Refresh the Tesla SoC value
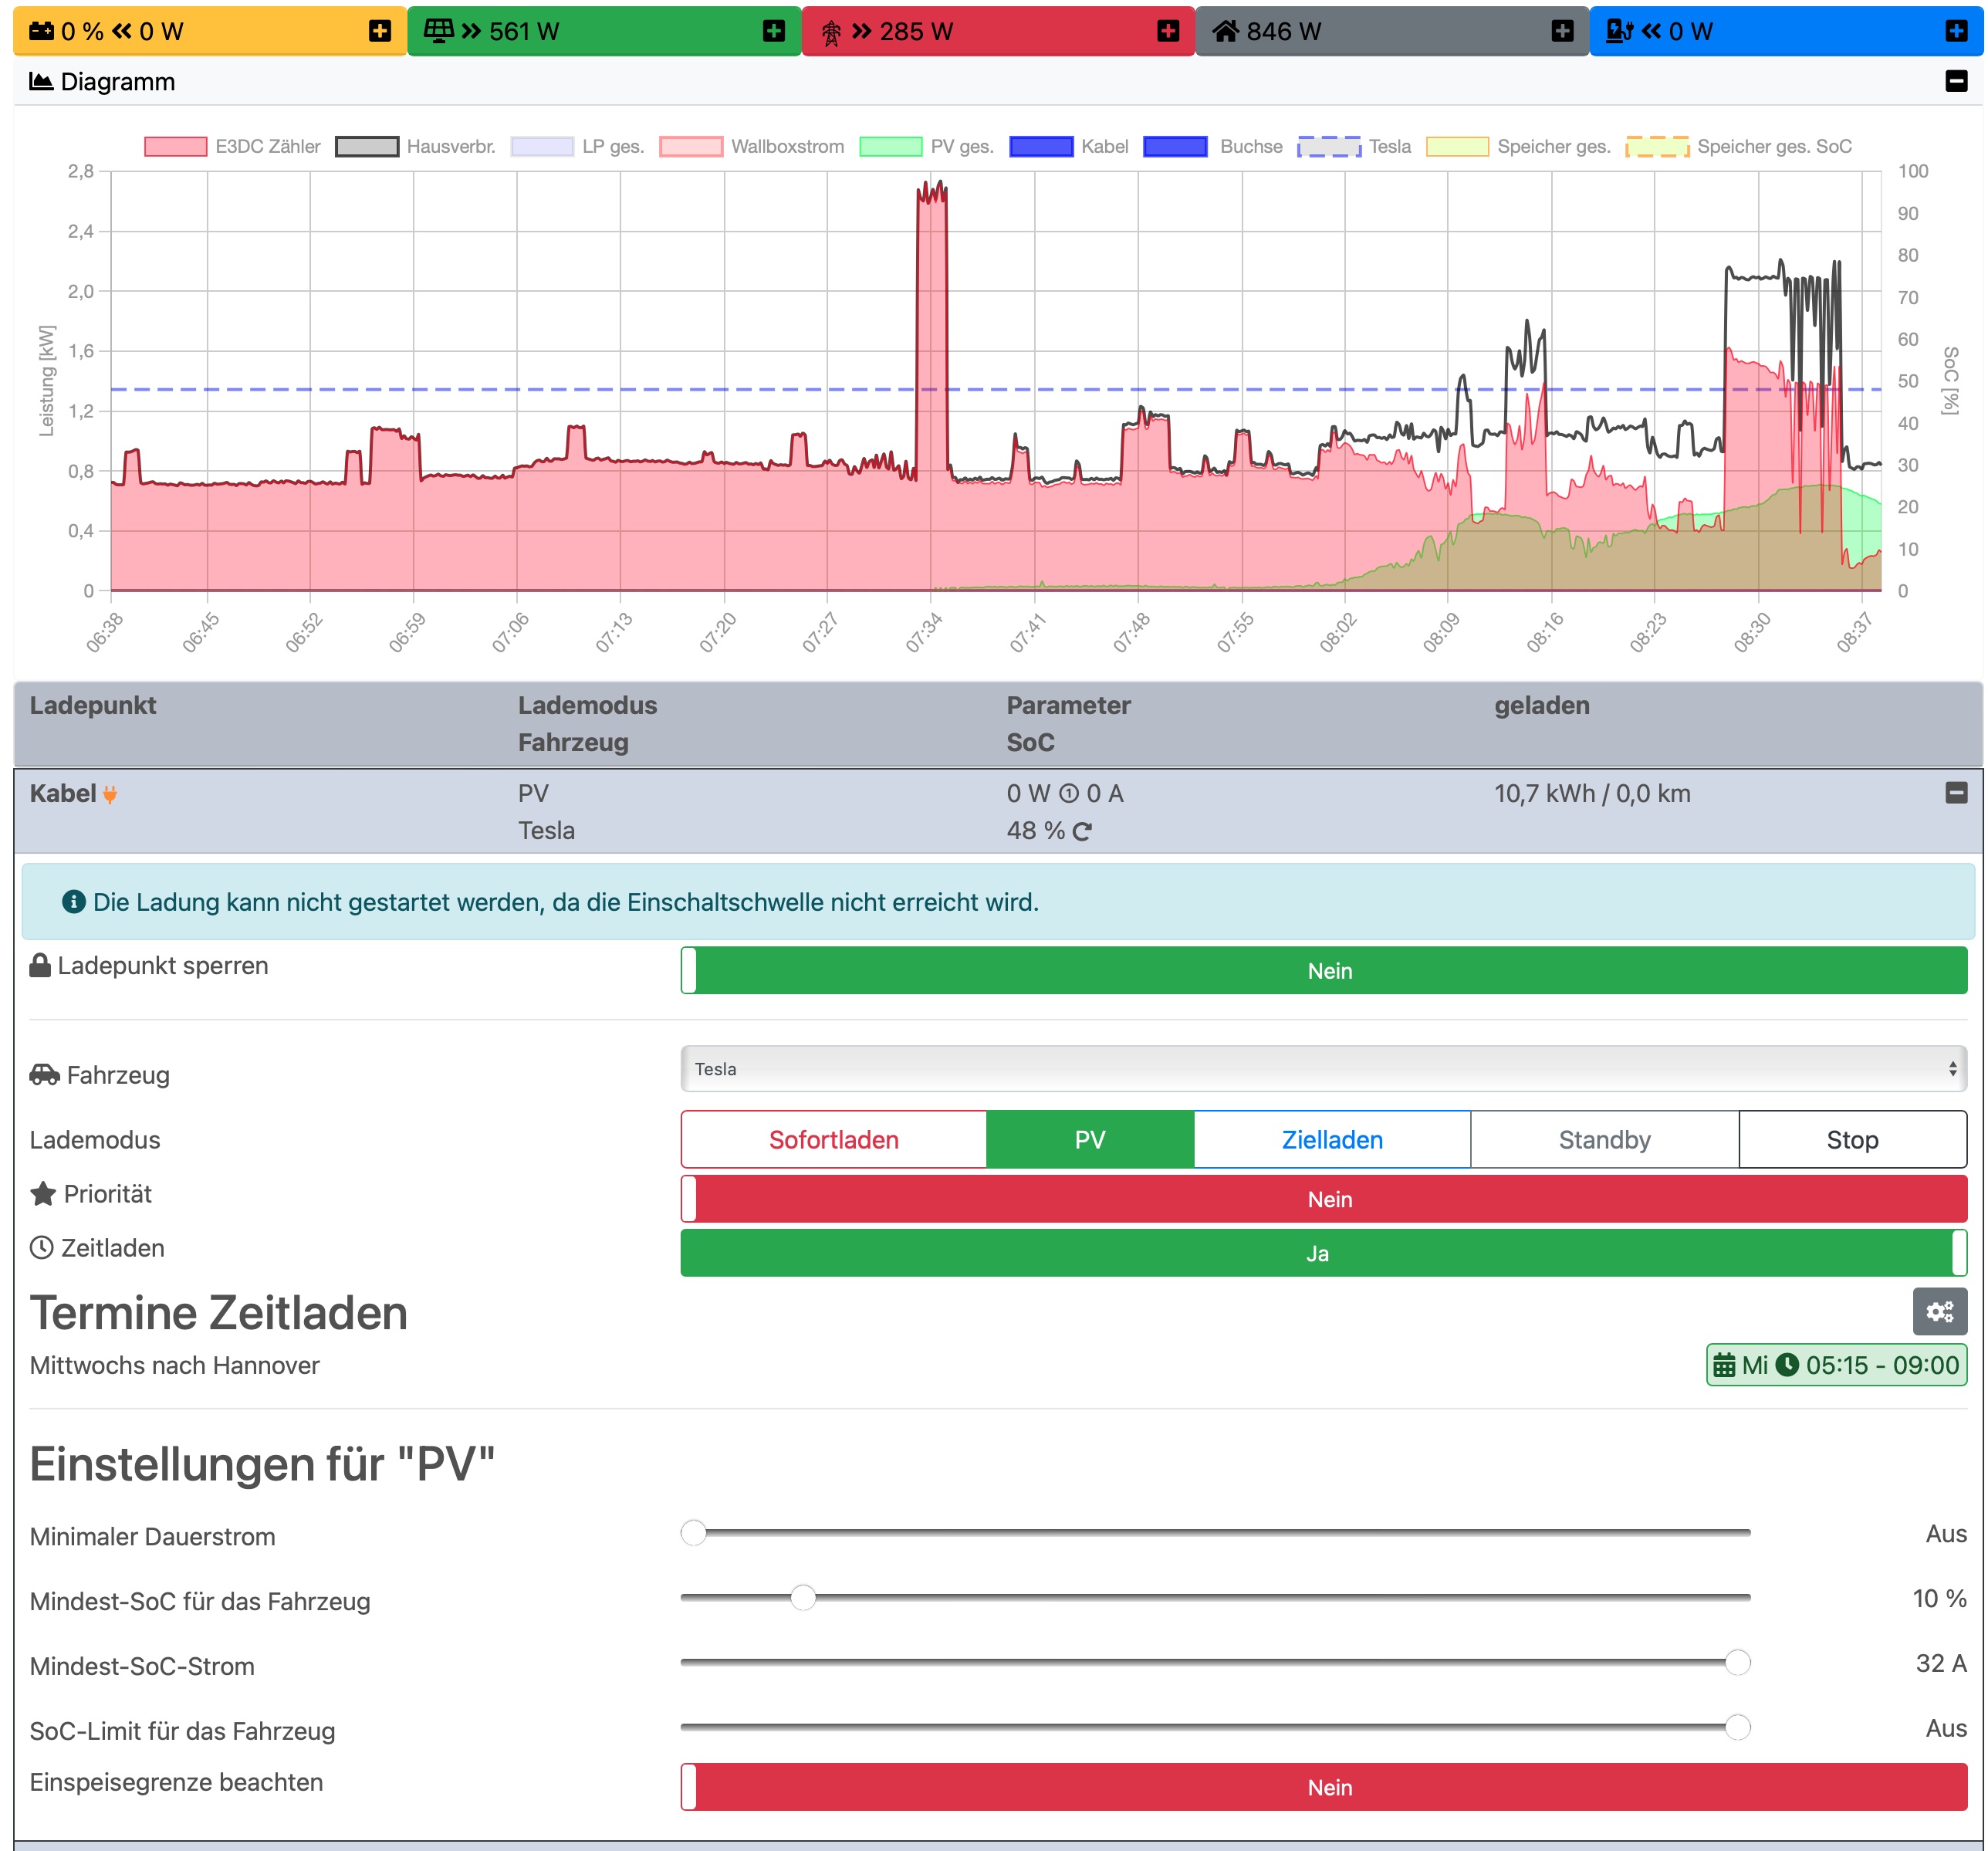 pyautogui.click(x=1082, y=831)
